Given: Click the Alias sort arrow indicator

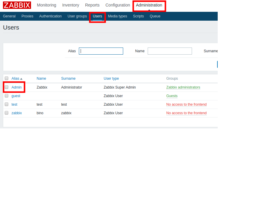Looking at the screenshot, I should (x=21, y=79).
